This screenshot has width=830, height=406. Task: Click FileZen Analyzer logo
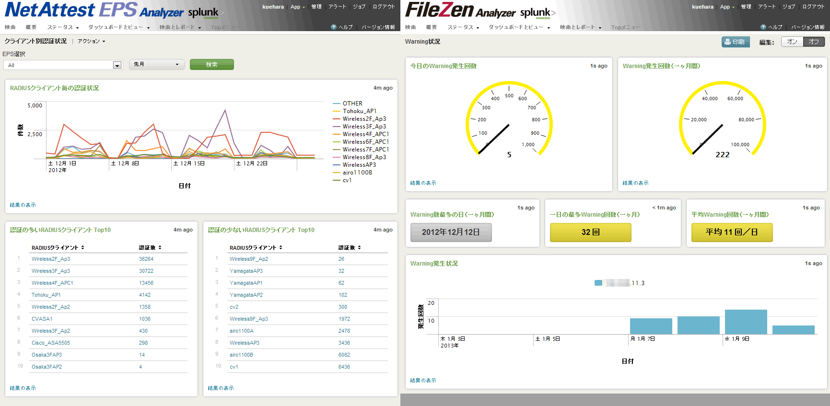click(460, 10)
